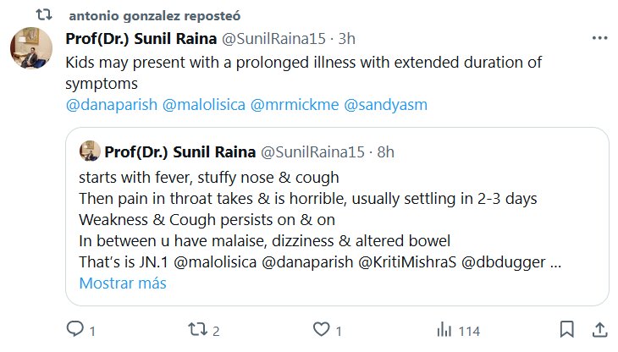
Task: Open the three-dot more options menu
Action: pyautogui.click(x=599, y=38)
